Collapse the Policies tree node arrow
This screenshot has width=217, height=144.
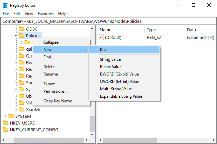pos(16,36)
